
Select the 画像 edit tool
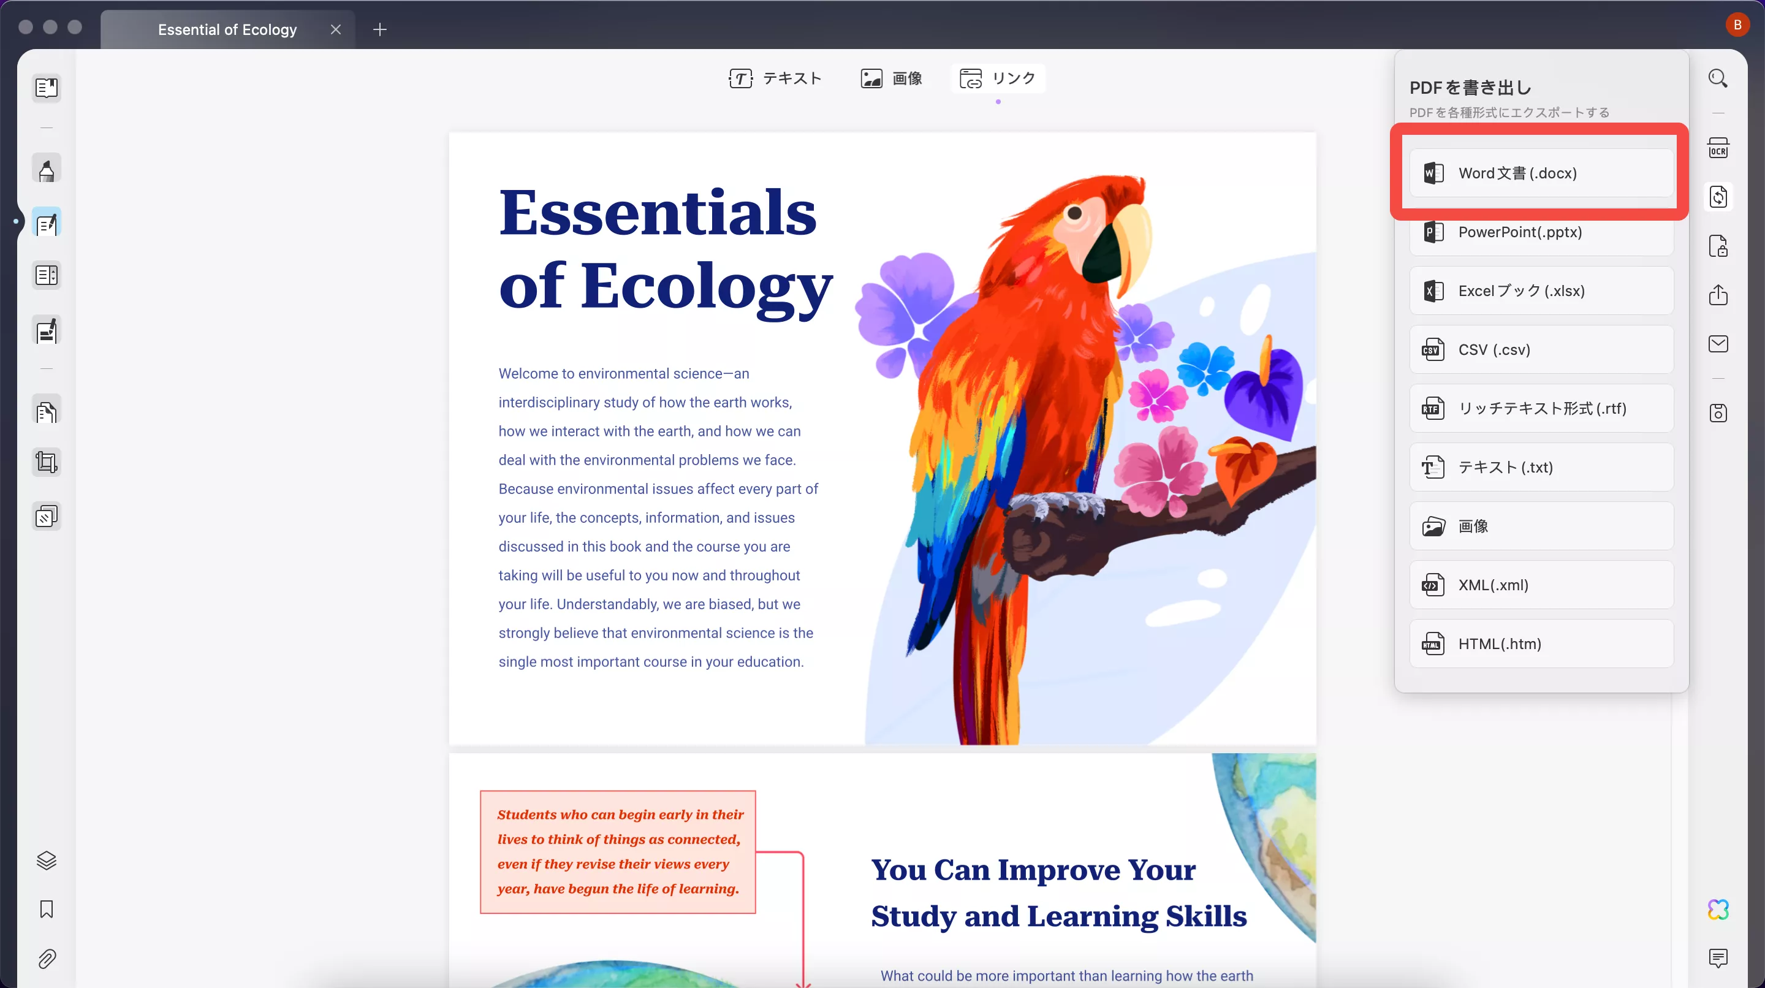[890, 78]
